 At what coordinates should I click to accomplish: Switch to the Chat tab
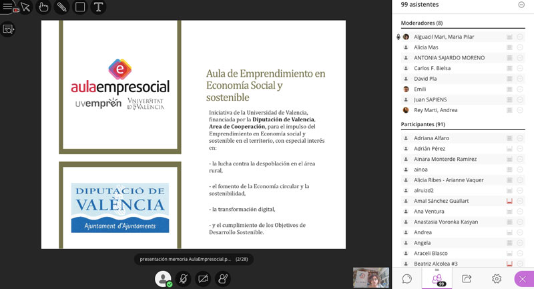point(407,278)
